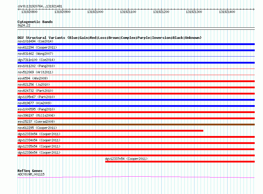
Task: Click the dgv12333n54 (Cooper2011) label
Action: point(39,134)
